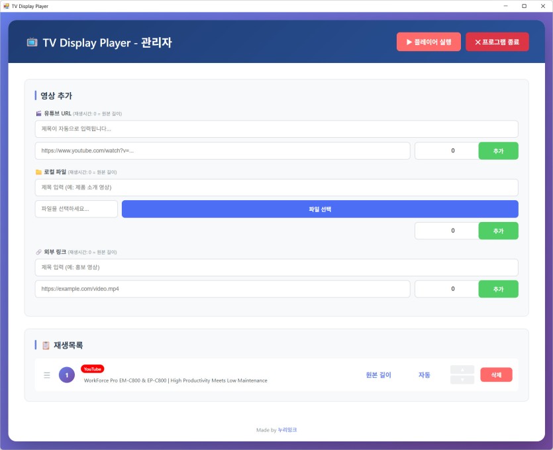
Task: Focus the YouTube URL input field
Action: [x=222, y=150]
